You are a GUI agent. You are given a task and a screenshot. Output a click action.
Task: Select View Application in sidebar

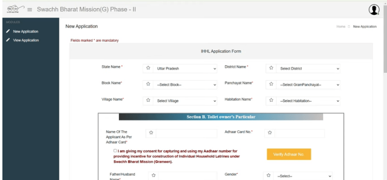coord(26,40)
